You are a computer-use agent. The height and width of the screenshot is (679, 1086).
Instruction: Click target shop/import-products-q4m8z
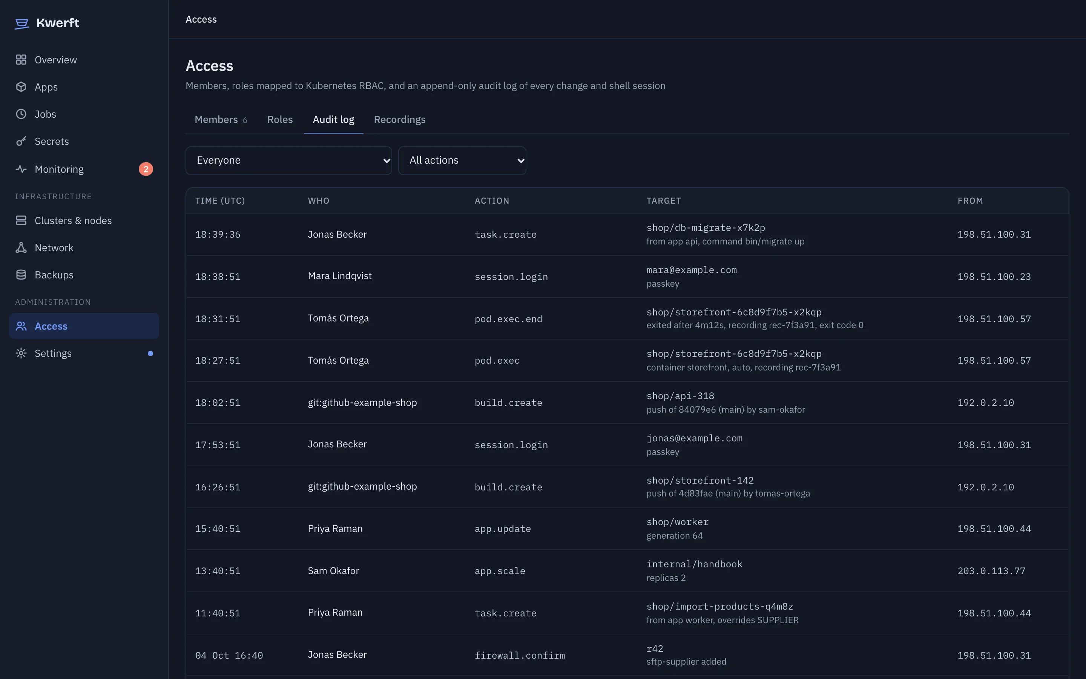click(720, 607)
